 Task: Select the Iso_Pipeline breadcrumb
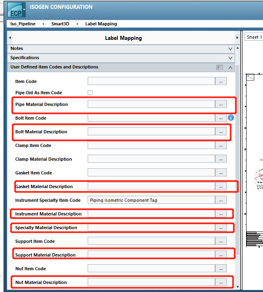[23, 24]
